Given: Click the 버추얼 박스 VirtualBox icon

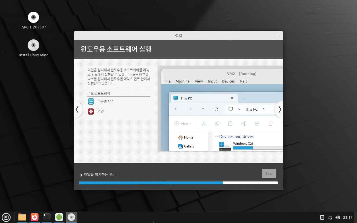Looking at the screenshot, I should pyautogui.click(x=91, y=101).
